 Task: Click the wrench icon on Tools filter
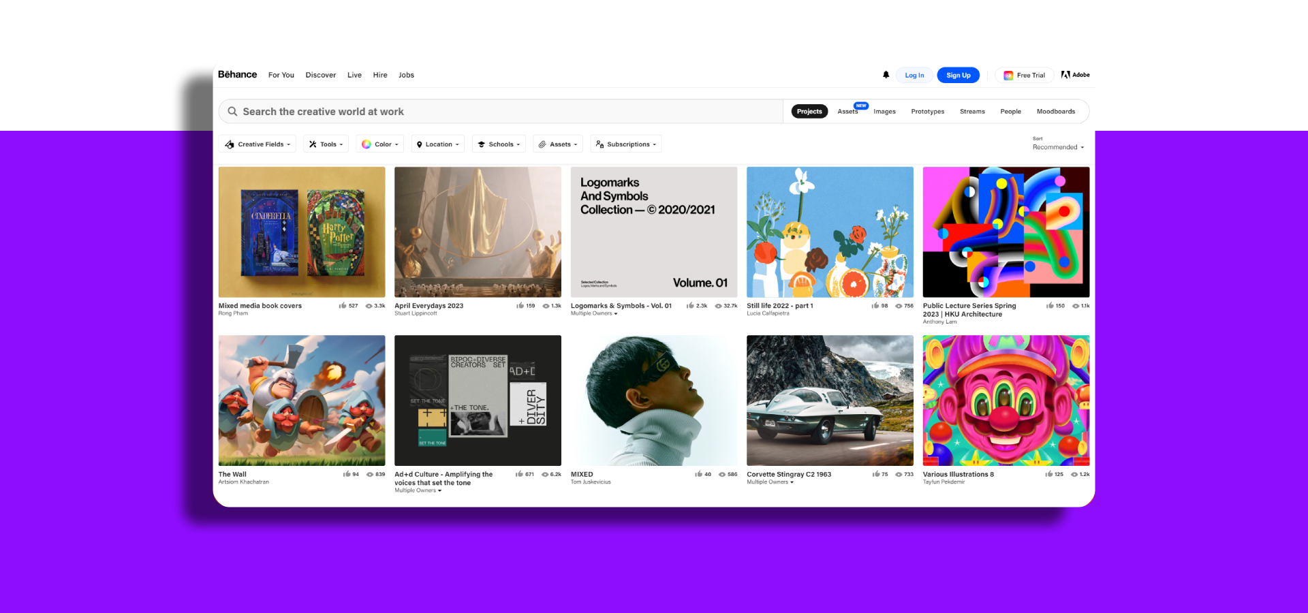point(312,144)
